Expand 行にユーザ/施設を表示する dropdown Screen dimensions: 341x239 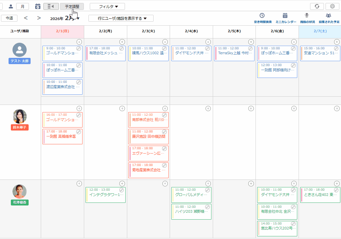pyautogui.click(x=121, y=18)
